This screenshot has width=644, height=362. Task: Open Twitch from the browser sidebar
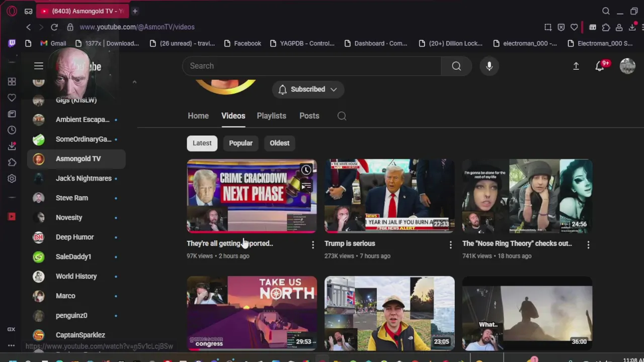click(12, 43)
